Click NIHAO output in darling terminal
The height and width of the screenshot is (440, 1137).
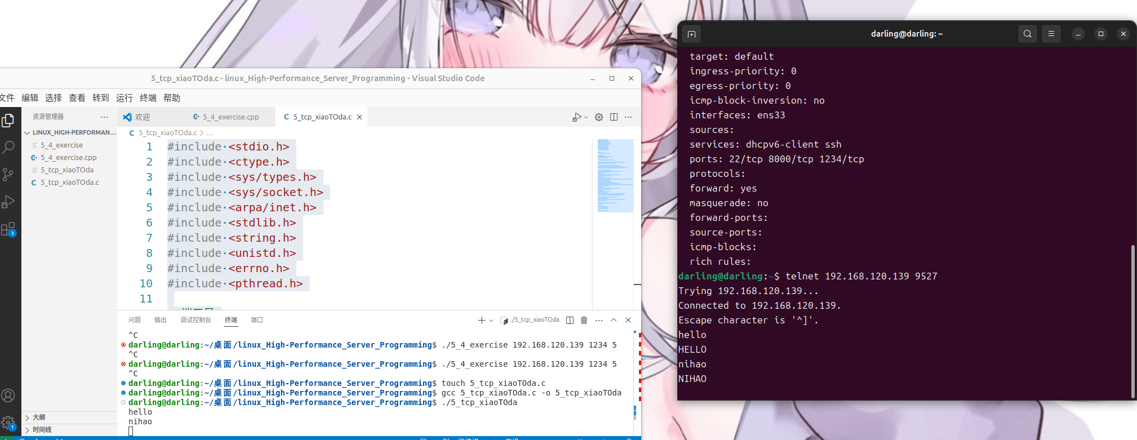(x=692, y=379)
